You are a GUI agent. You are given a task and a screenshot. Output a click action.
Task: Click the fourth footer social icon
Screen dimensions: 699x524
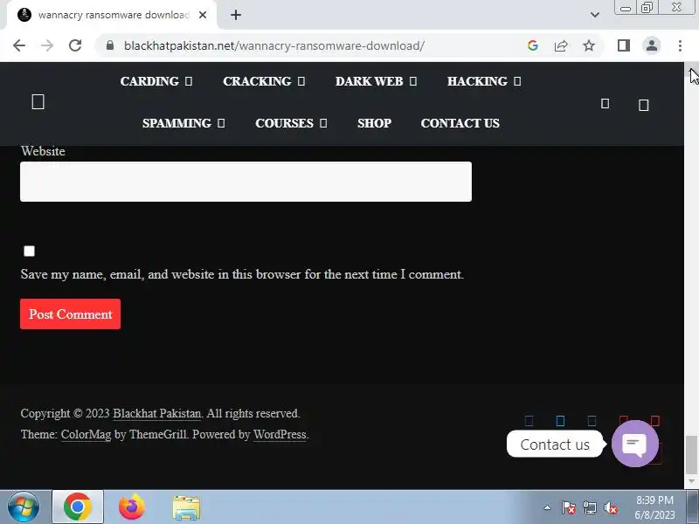pos(624,420)
